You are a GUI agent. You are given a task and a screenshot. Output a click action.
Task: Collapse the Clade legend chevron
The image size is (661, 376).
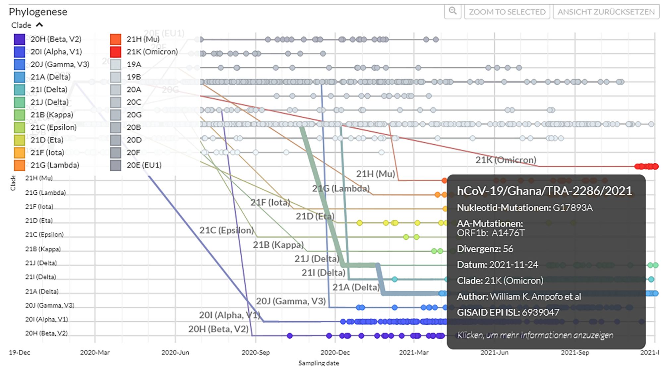pyautogui.click(x=39, y=25)
